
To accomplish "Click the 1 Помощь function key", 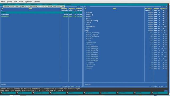I will [8, 93].
